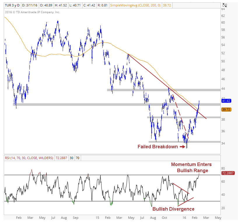Click the Bullish Divergence annotation text
The height and width of the screenshot is (222, 240).
(x=174, y=209)
